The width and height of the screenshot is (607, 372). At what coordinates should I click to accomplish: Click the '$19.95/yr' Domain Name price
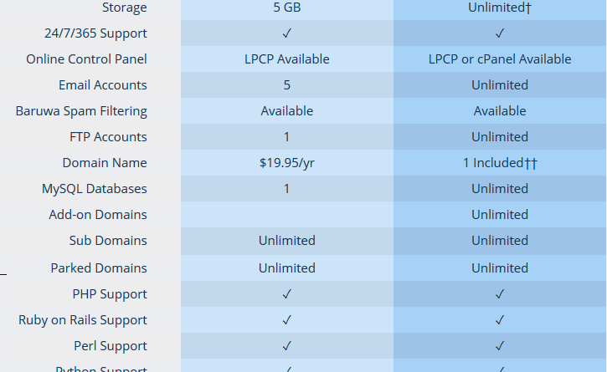pos(287,163)
